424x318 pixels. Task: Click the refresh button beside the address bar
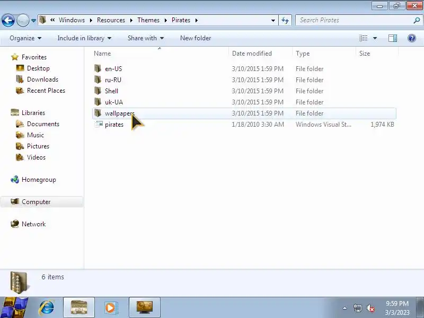pyautogui.click(x=285, y=20)
